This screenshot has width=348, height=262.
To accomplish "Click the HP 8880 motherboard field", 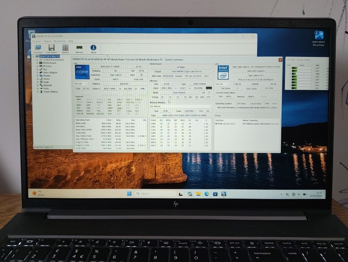I will tap(181, 67).
